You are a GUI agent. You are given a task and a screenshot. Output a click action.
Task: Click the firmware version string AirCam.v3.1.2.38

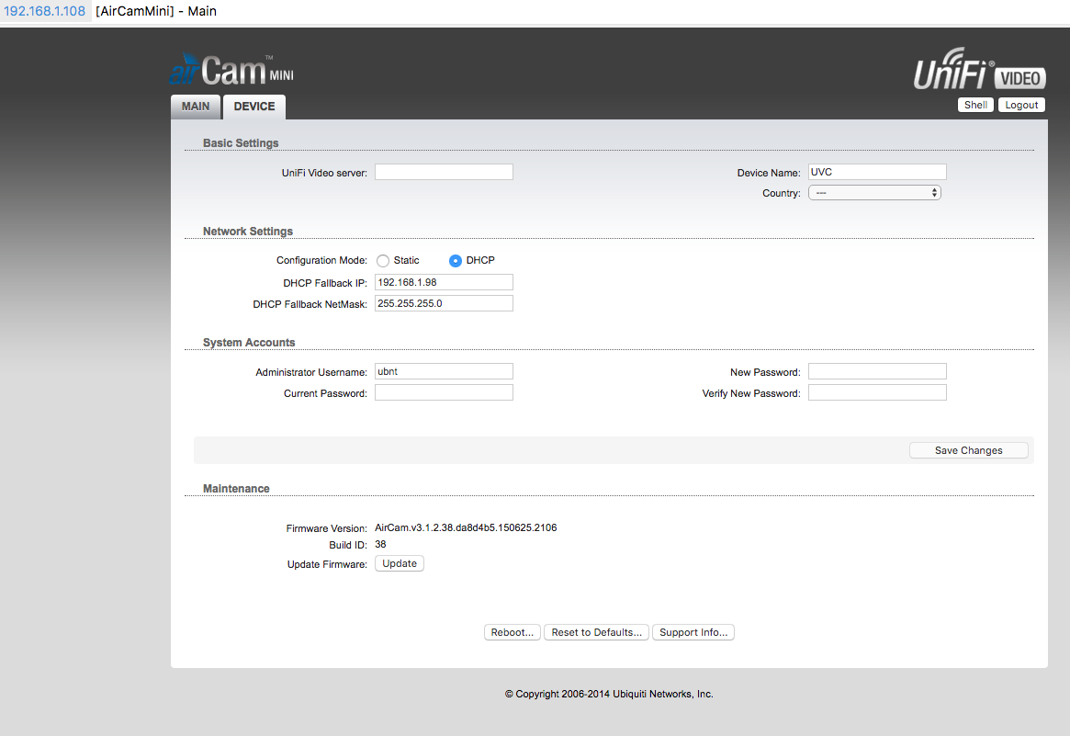point(466,527)
